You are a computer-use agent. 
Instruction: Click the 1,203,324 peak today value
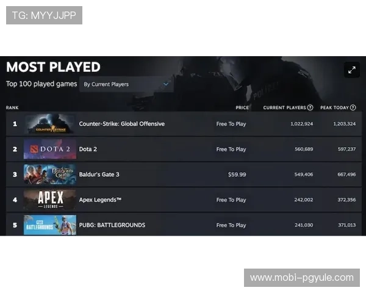pos(345,124)
